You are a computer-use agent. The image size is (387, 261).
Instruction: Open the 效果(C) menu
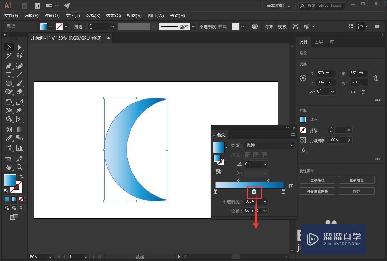[x=114, y=16]
